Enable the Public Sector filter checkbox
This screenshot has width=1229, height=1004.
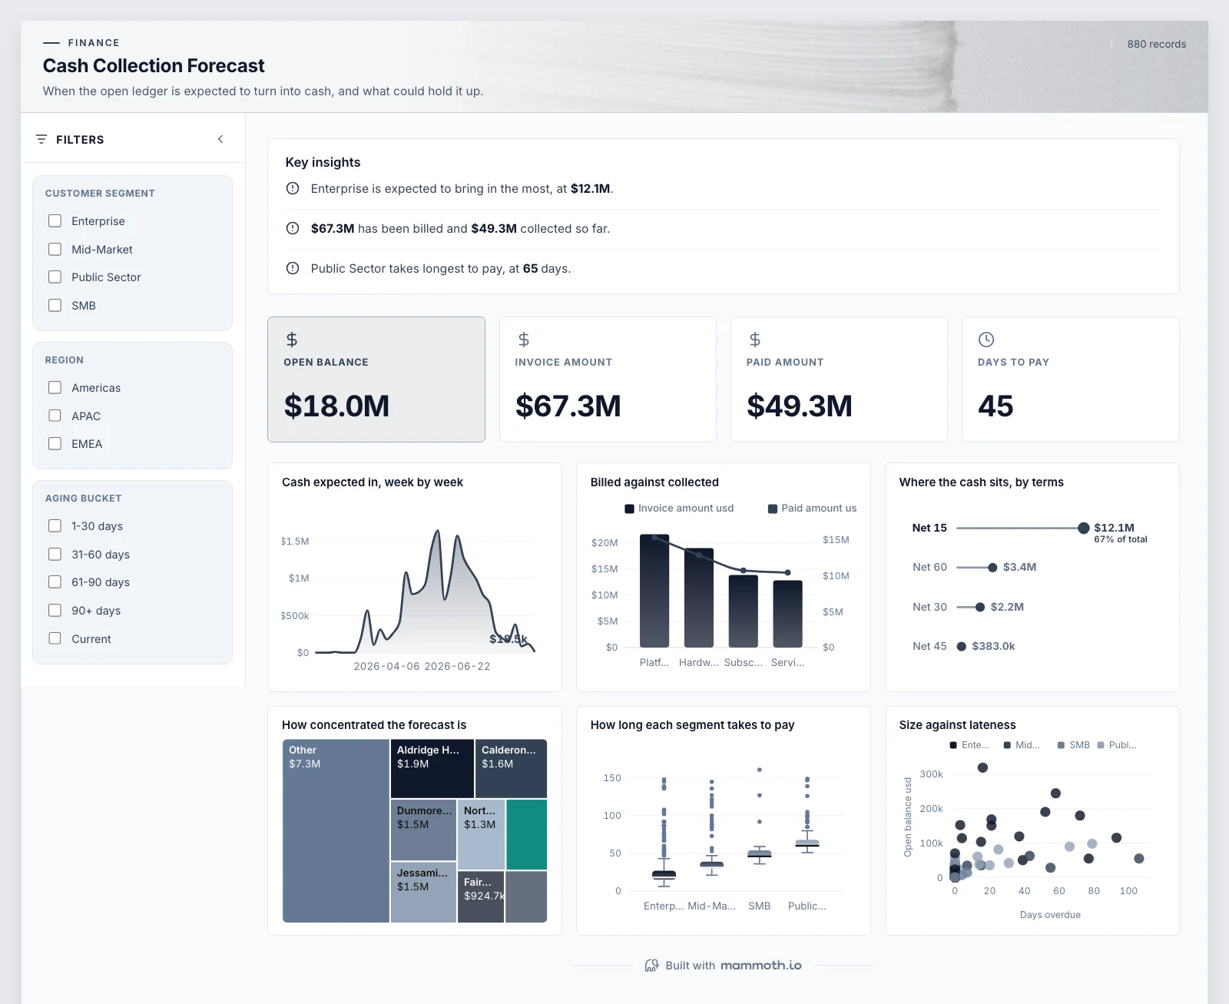pos(55,277)
